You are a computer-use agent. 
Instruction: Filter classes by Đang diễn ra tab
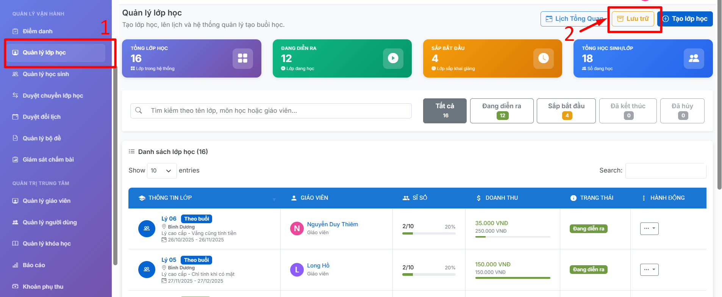click(x=502, y=110)
